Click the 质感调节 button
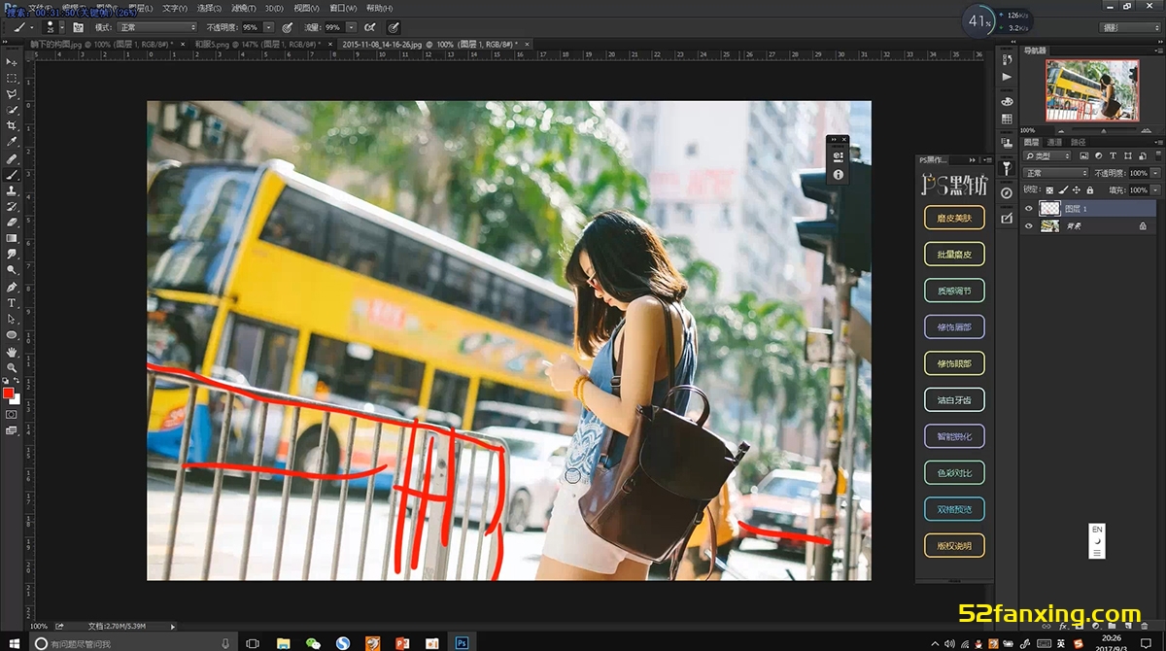The image size is (1166, 651). click(x=954, y=291)
